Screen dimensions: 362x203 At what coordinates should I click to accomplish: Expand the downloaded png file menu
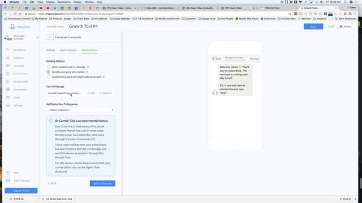(75, 198)
